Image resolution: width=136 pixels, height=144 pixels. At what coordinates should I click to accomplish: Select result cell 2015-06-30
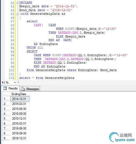(20, 109)
